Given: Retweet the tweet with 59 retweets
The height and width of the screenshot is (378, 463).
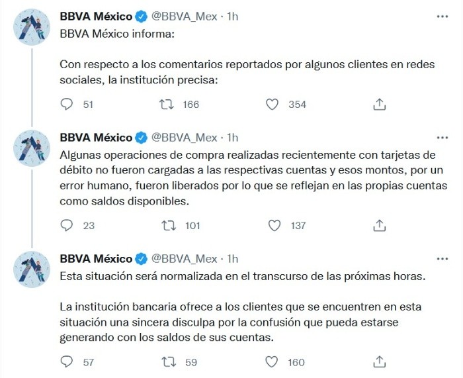Looking at the screenshot, I should 168,362.
